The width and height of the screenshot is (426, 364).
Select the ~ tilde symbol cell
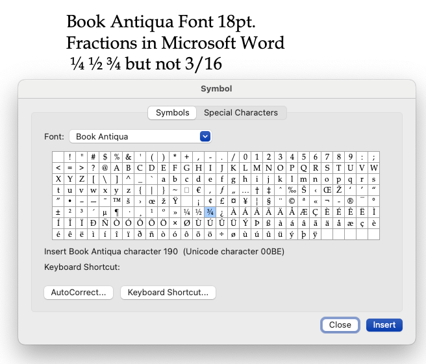pos(175,190)
